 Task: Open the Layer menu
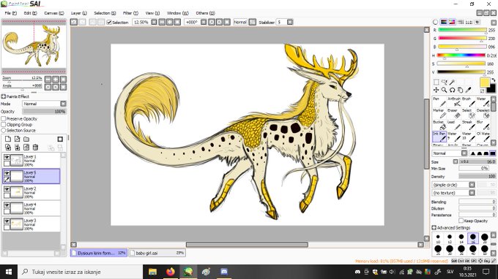(x=79, y=13)
